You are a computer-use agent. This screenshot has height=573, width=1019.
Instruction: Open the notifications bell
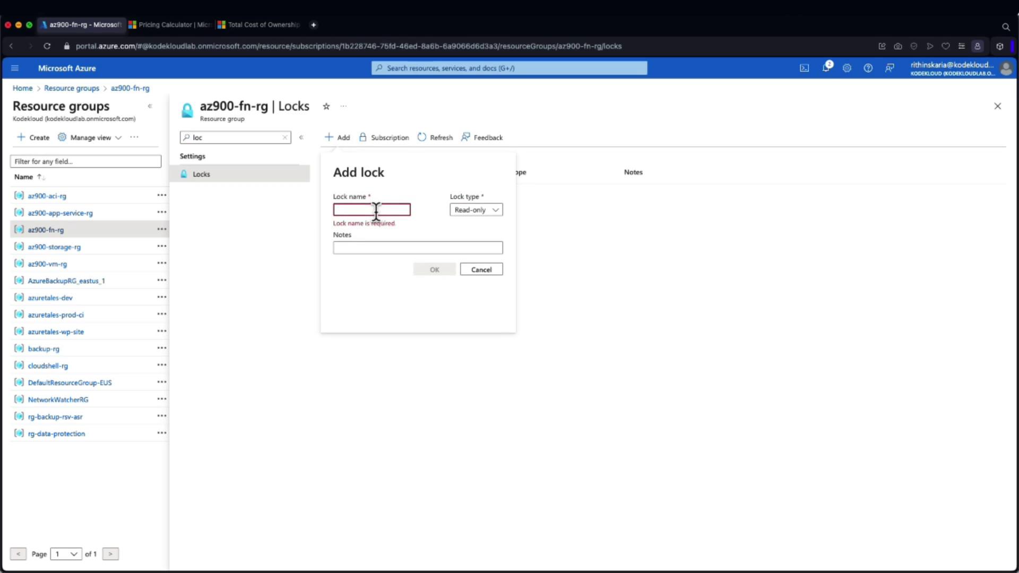click(x=826, y=68)
